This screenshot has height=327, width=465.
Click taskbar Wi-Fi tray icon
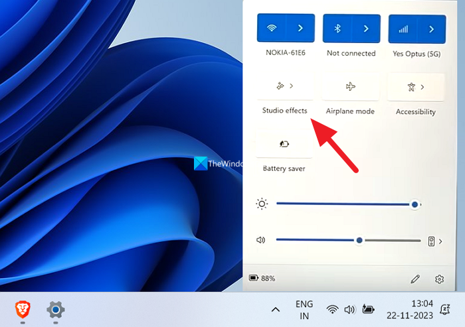[x=332, y=310]
